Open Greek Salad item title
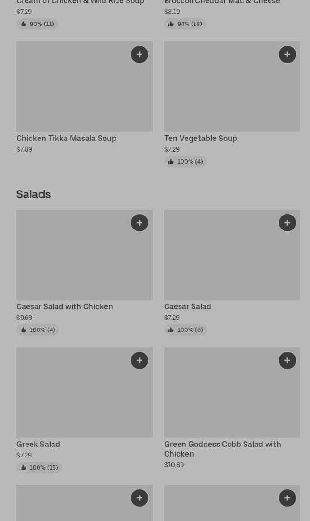This screenshot has width=310, height=521. (38, 445)
